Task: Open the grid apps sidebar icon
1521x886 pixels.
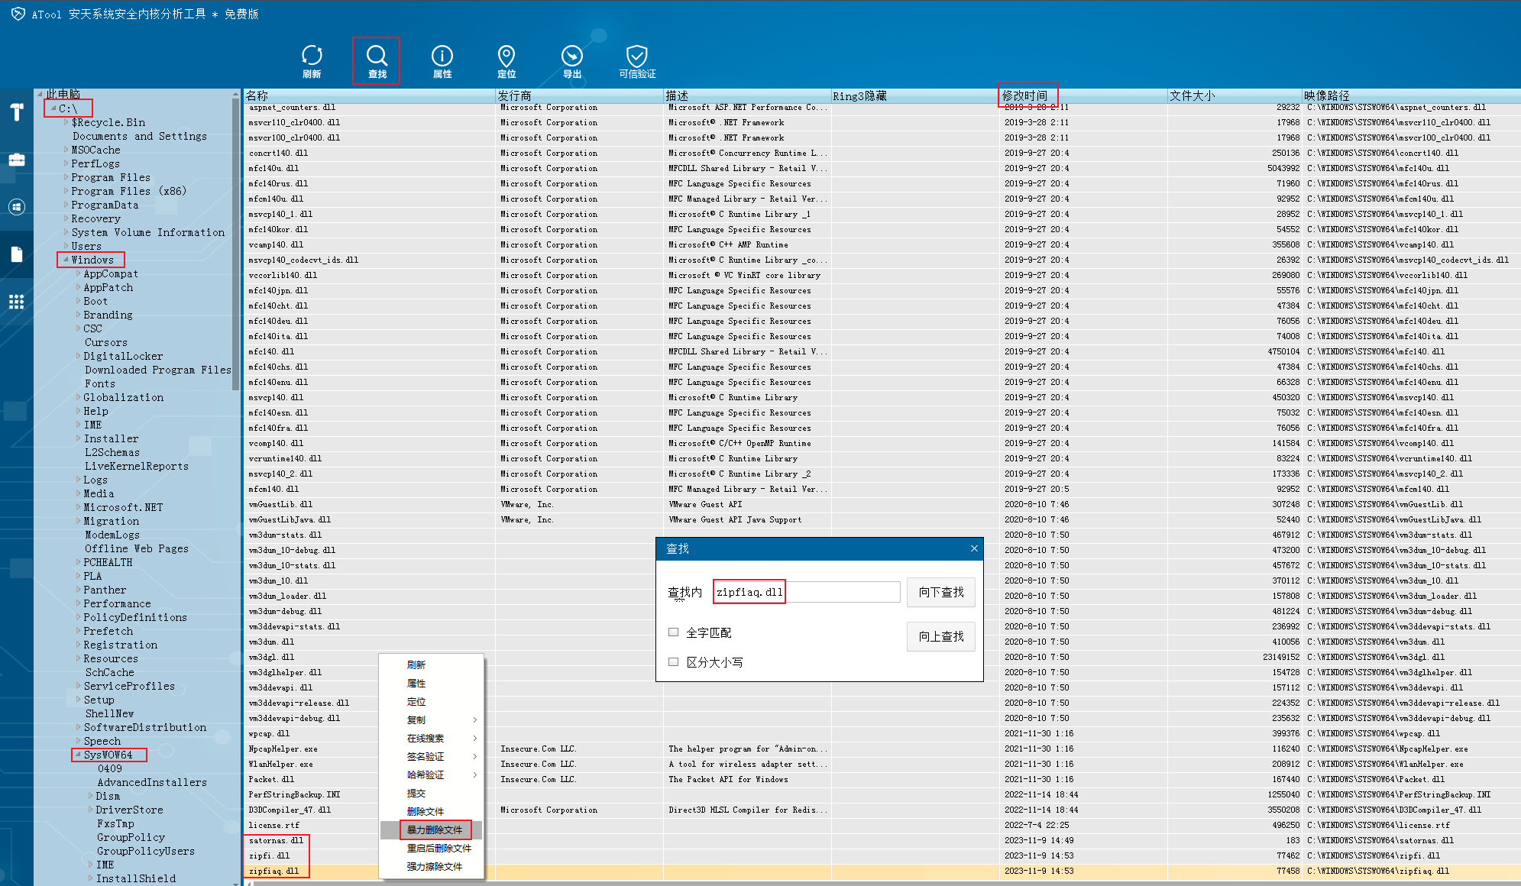Action: (x=17, y=301)
